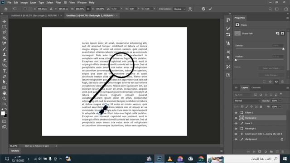Select the Pen tool

tap(4, 77)
